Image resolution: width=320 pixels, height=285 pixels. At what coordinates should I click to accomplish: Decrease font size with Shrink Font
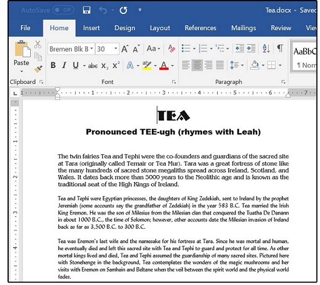(136, 49)
